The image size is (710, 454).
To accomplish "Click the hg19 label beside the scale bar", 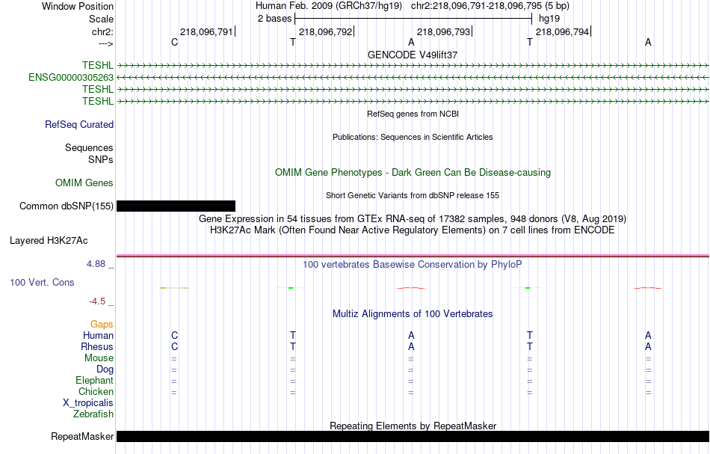I will (549, 19).
